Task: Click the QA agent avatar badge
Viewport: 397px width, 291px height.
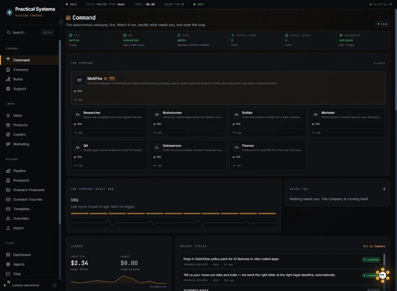Action: tap(78, 147)
